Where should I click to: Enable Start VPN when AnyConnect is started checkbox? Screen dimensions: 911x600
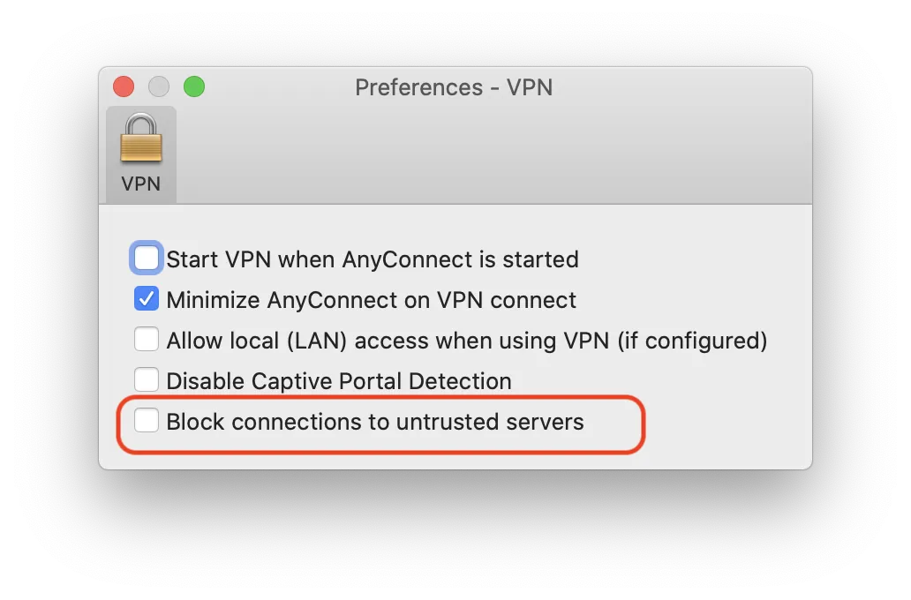pyautogui.click(x=147, y=259)
